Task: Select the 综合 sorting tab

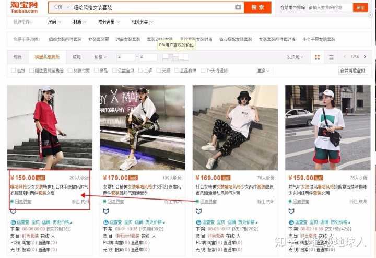Action: (x=18, y=57)
